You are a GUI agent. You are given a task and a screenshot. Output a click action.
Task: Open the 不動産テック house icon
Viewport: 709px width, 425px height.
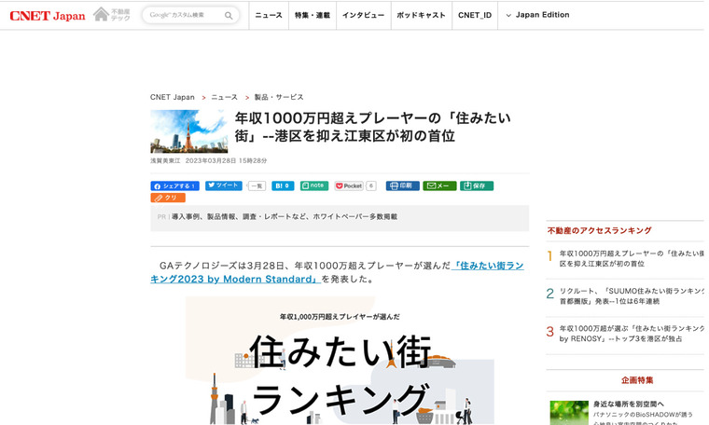pyautogui.click(x=112, y=15)
